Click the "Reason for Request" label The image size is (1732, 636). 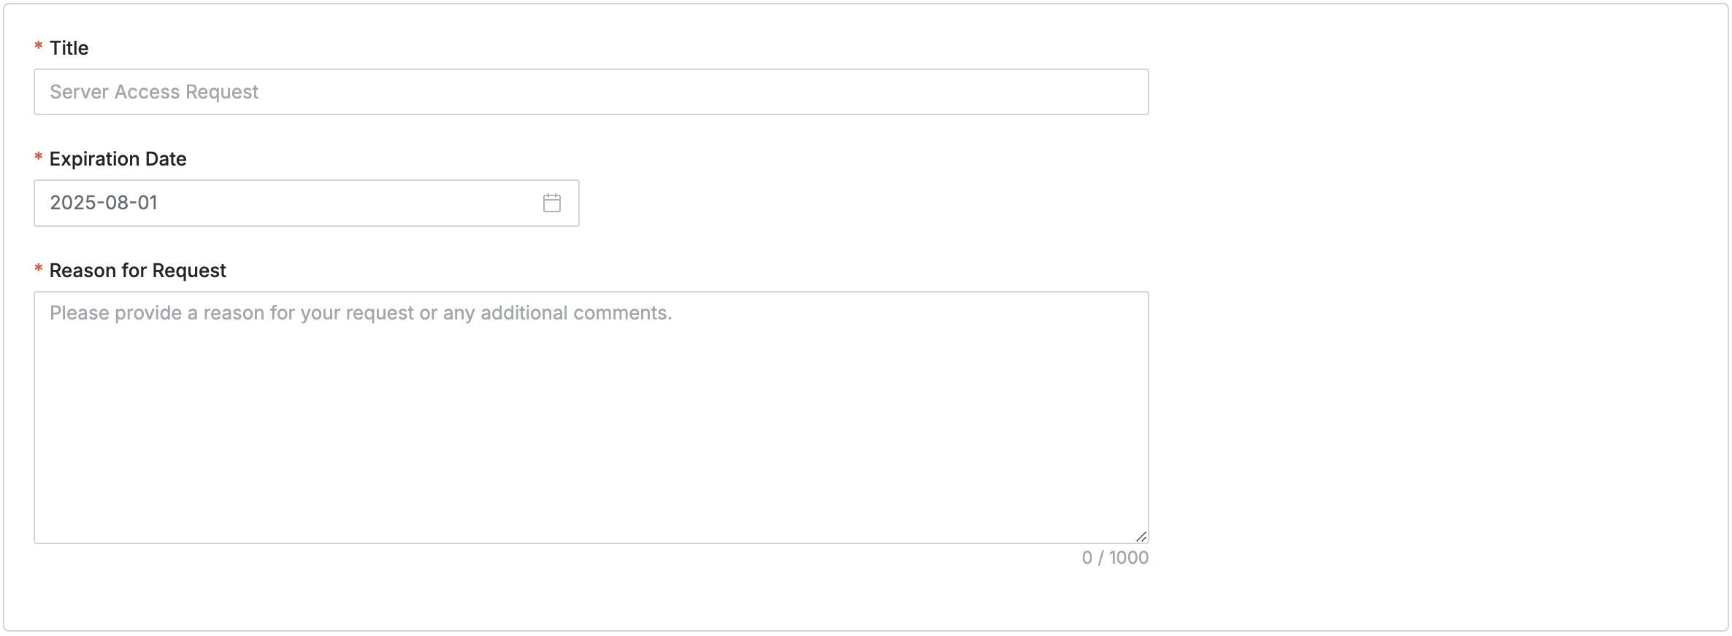coord(137,271)
